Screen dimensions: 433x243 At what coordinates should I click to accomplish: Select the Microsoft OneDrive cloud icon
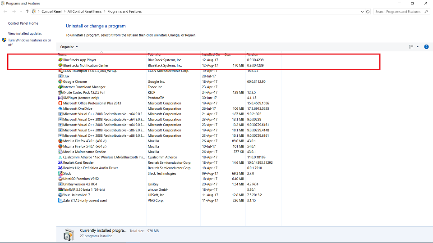[x=60, y=108]
